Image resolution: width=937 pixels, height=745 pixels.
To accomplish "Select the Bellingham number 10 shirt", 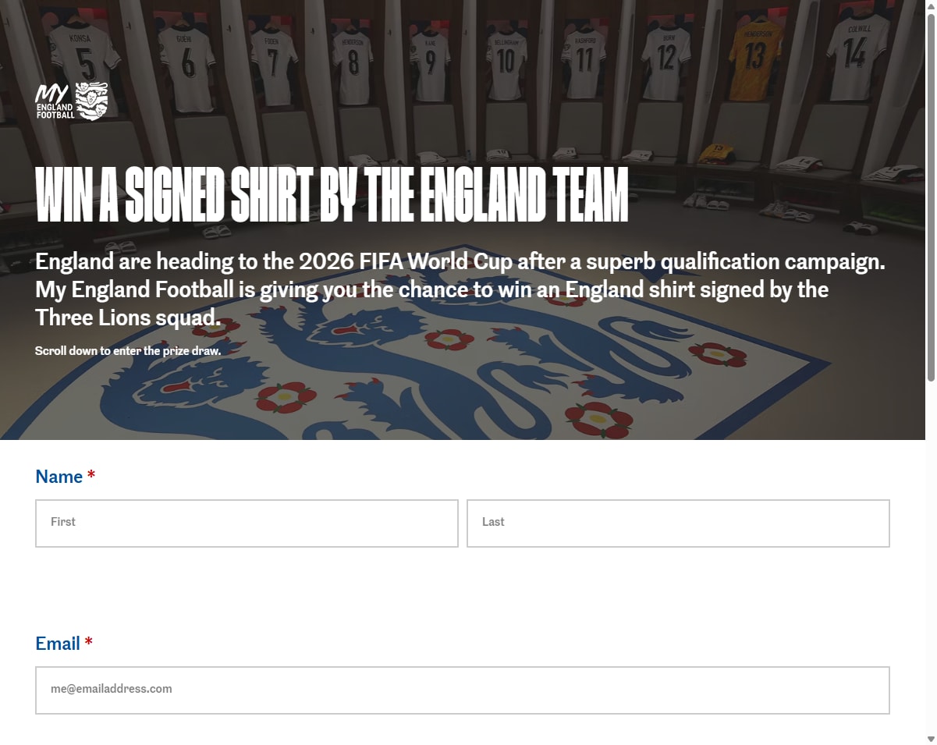I will pyautogui.click(x=506, y=62).
